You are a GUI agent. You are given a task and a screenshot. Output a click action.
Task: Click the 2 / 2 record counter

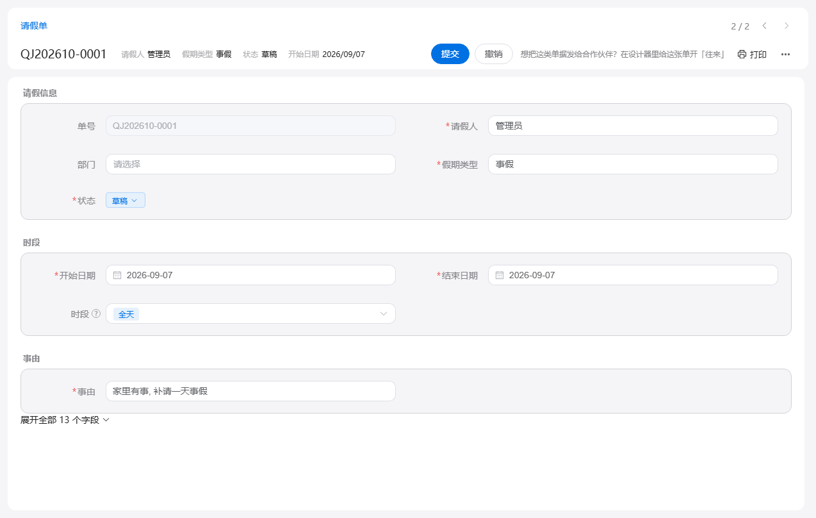740,26
